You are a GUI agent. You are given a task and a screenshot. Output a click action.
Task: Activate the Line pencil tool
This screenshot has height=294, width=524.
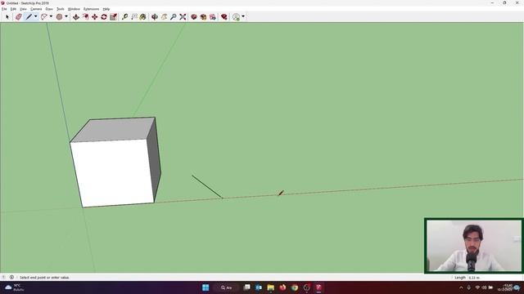tap(29, 16)
